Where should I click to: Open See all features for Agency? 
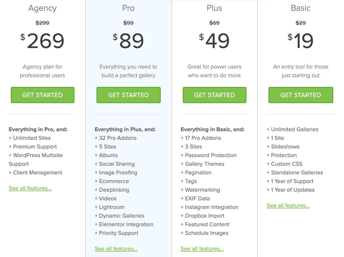(x=30, y=188)
